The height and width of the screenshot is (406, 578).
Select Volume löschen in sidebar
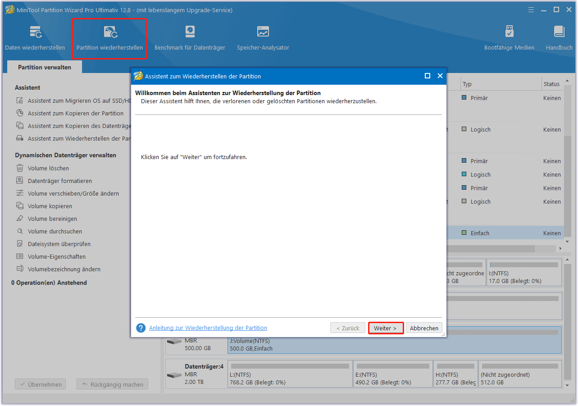coord(49,168)
